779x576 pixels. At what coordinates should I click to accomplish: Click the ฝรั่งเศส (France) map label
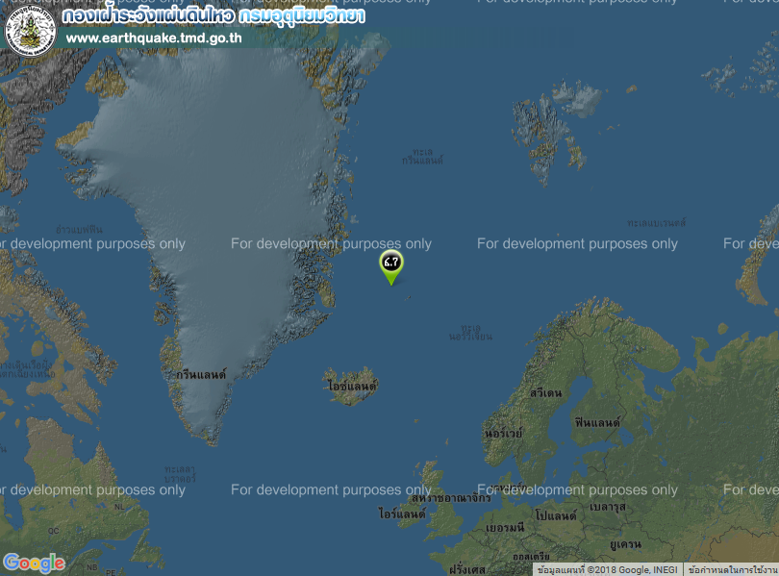(x=467, y=569)
